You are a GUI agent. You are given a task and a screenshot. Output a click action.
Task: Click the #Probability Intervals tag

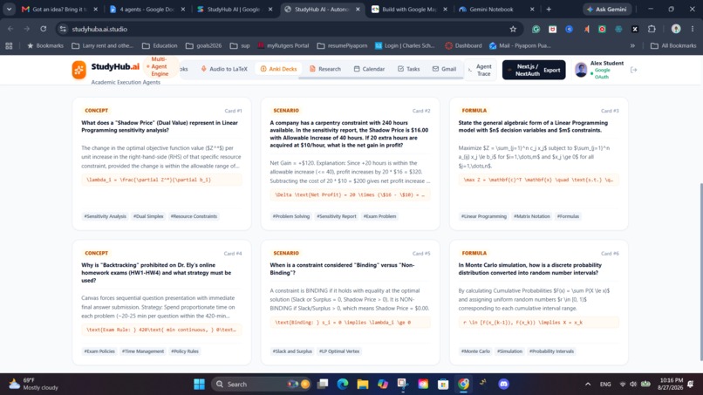point(551,351)
